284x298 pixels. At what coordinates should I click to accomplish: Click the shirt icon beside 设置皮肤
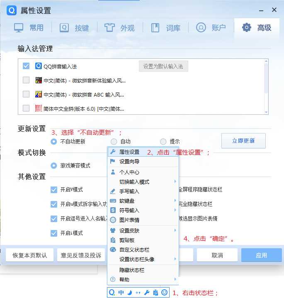[113, 230]
